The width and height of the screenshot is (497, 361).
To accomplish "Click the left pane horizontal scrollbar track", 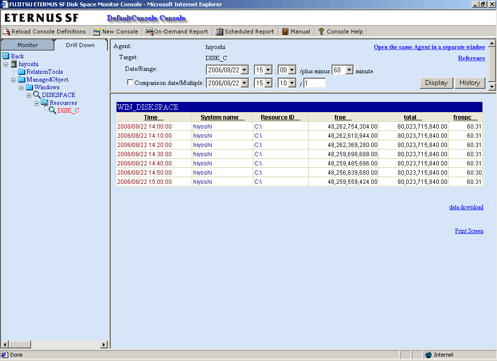I will (x=53, y=345).
